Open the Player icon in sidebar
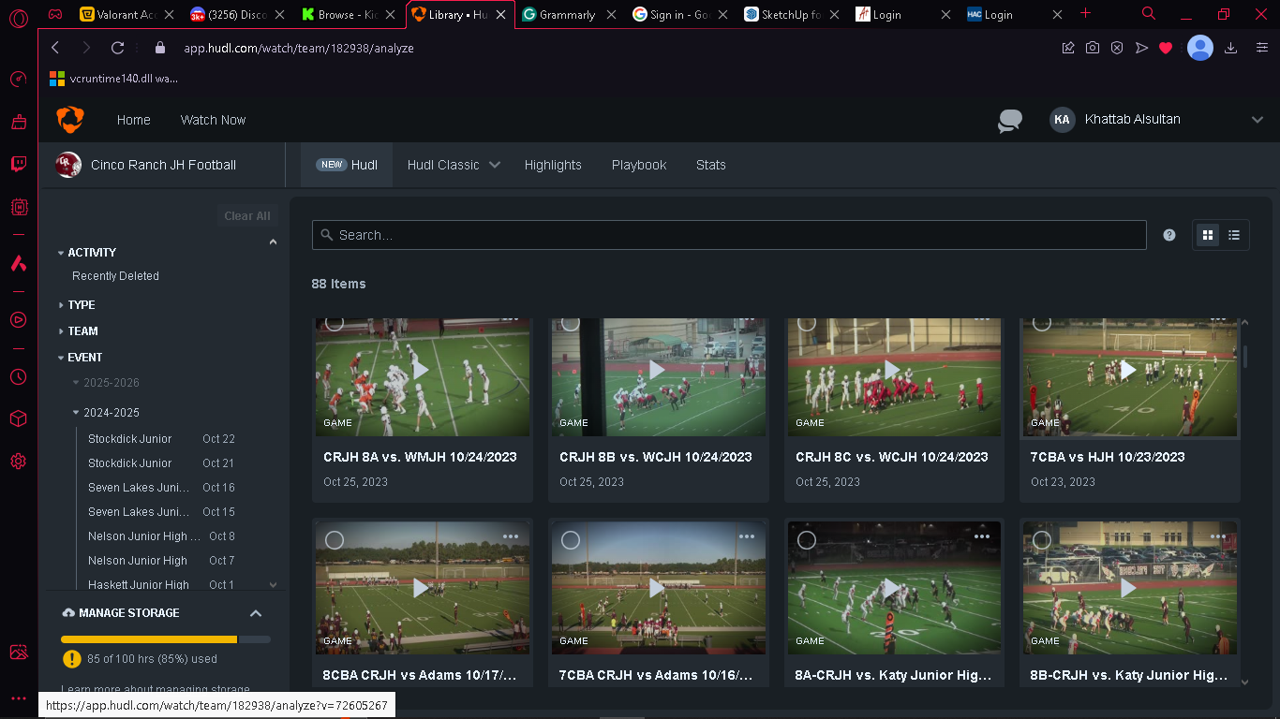 point(18,320)
